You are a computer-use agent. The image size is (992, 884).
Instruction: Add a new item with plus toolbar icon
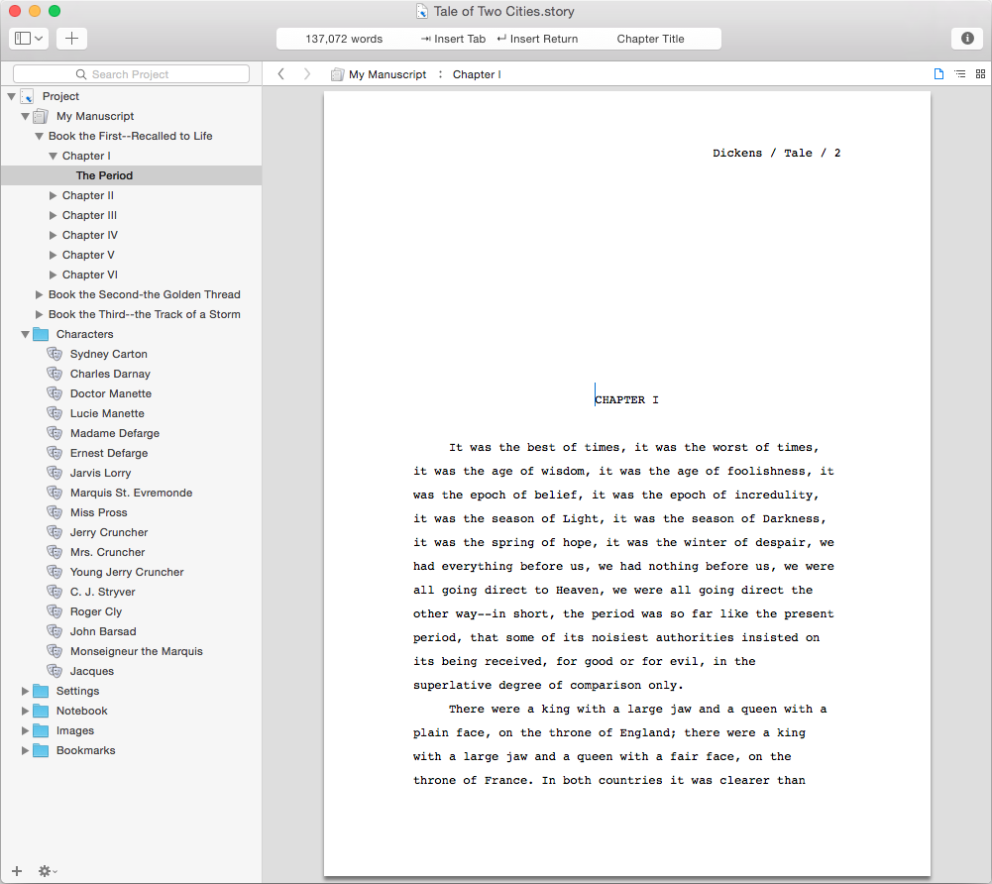point(70,38)
